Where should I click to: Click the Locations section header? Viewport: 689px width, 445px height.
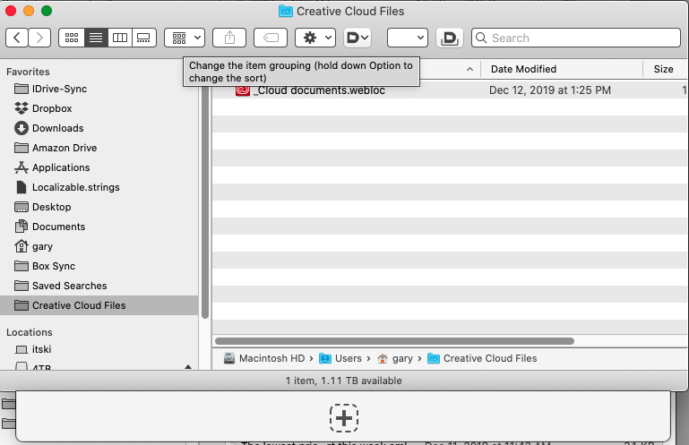click(29, 332)
